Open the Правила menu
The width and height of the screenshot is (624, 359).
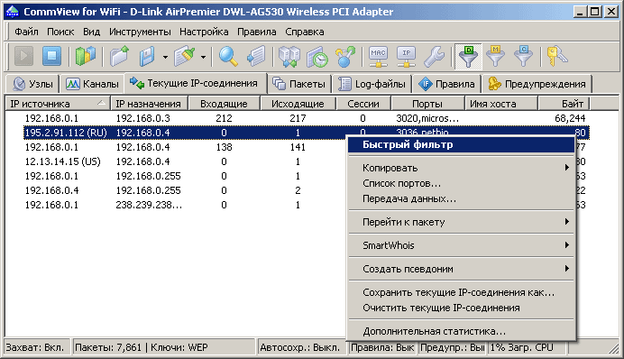point(257,32)
